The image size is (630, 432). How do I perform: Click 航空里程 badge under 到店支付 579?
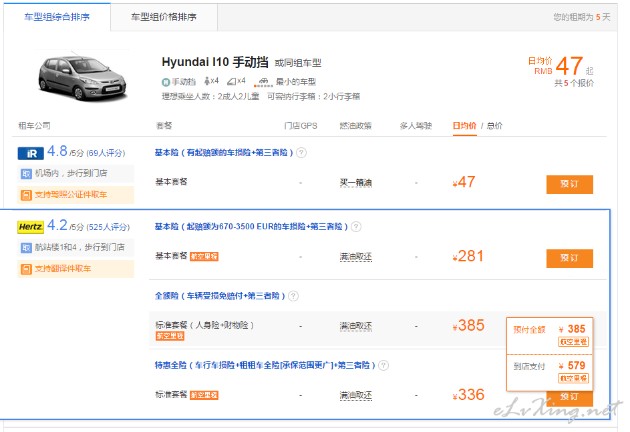pos(573,378)
